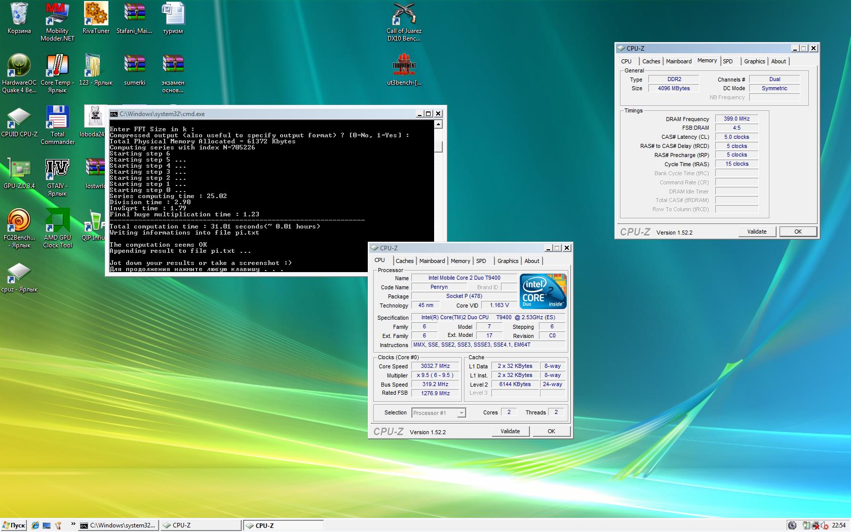Click the Intel Mobile Core 2 Duo T9400 name
Image resolution: width=851 pixels, height=532 pixels.
point(464,278)
